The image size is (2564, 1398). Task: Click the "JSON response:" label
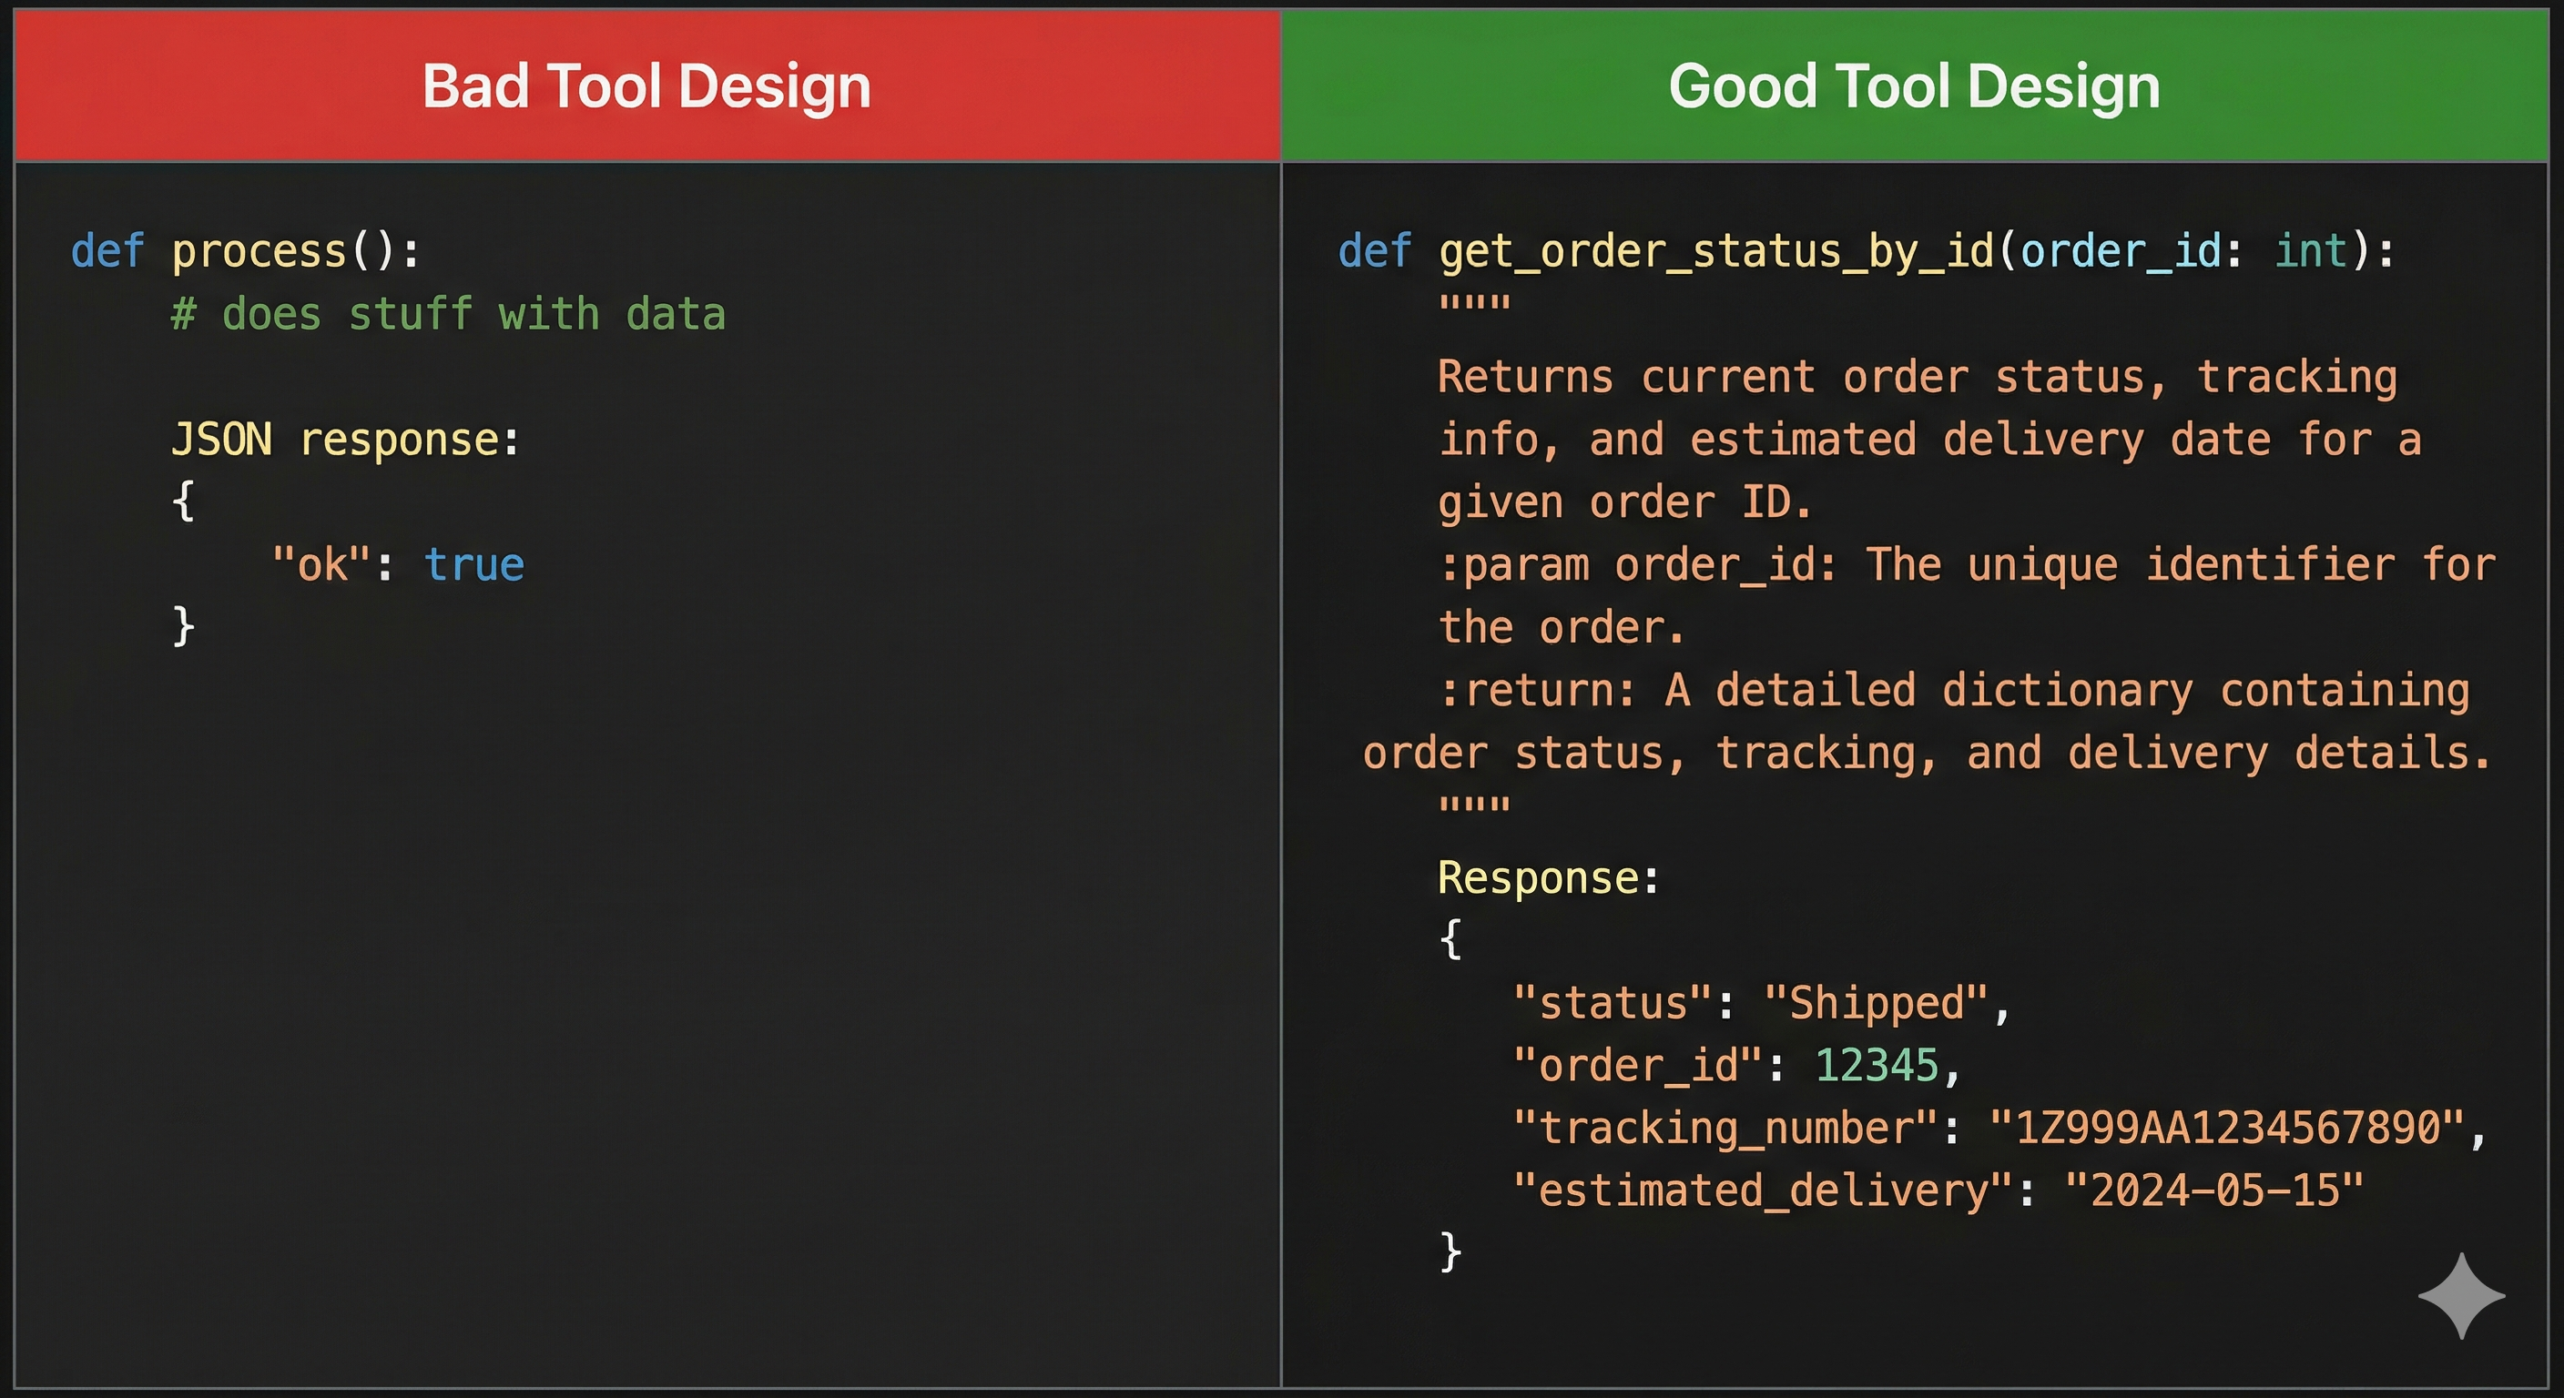point(345,441)
